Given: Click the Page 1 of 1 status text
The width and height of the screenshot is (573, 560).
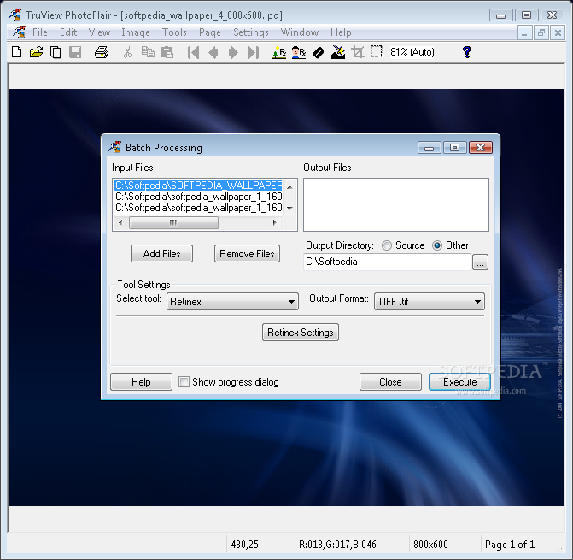Looking at the screenshot, I should click(510, 545).
